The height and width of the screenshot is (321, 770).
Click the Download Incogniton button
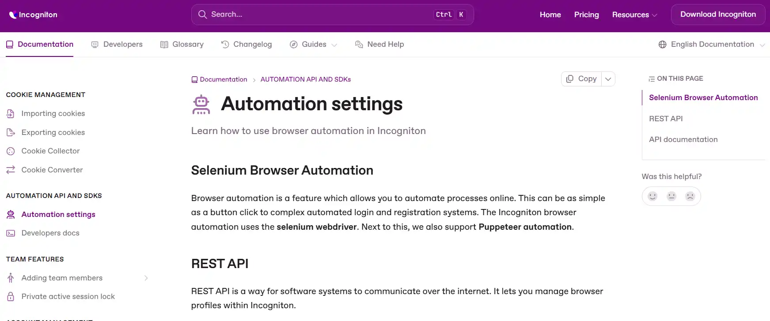click(718, 15)
